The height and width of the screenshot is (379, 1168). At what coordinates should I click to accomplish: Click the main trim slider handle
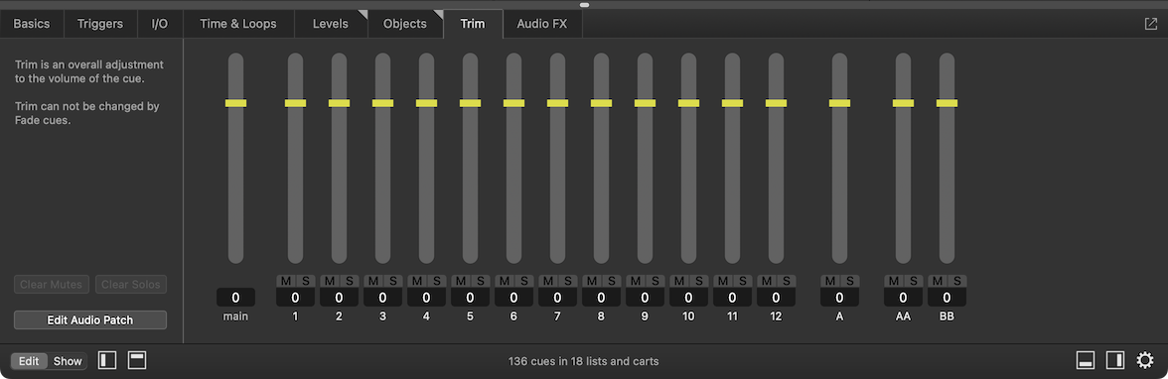(235, 103)
